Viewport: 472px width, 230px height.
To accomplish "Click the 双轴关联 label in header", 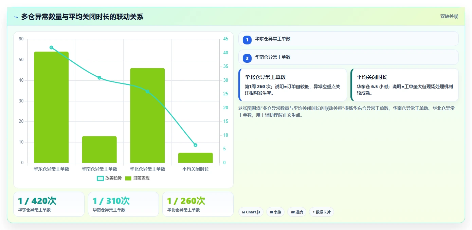I will point(449,16).
